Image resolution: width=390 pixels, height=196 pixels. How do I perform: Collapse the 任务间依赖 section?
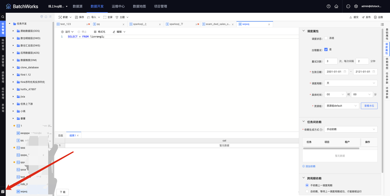point(303,122)
